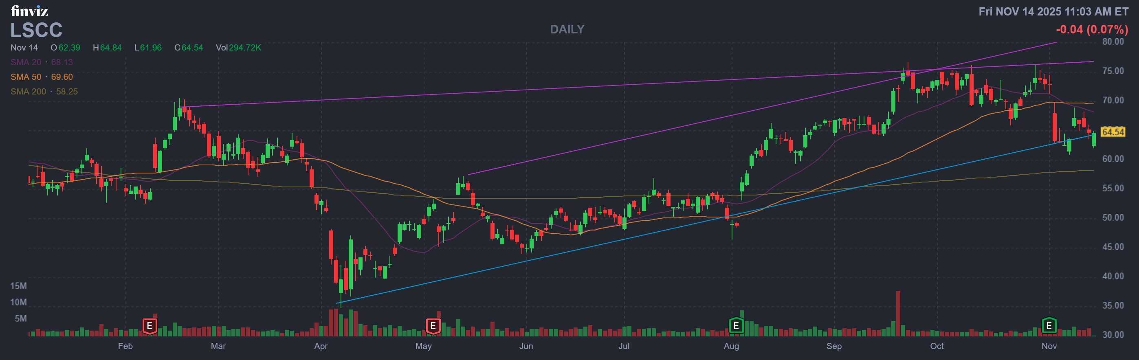Click the Apr label on time axis
This screenshot has width=1139, height=360.
(321, 346)
